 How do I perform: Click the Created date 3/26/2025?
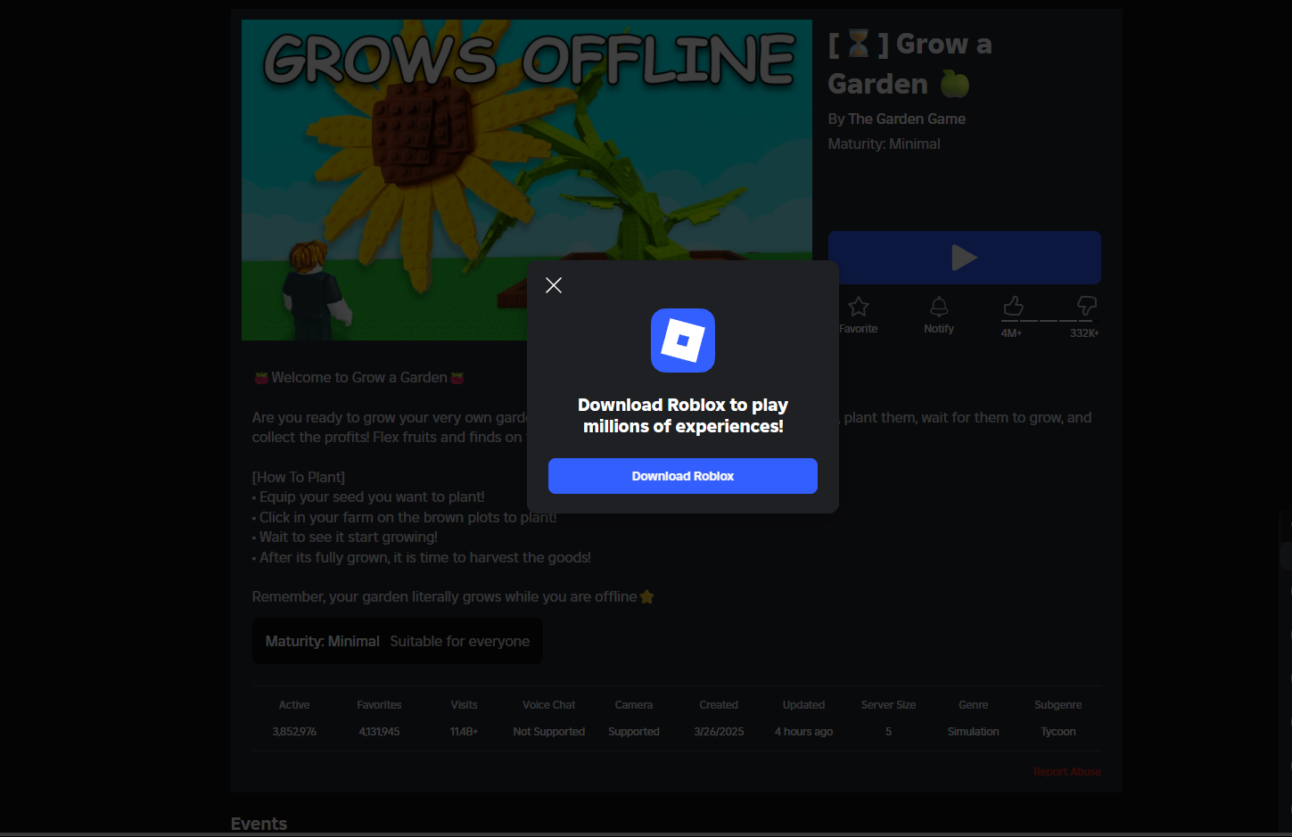click(719, 732)
